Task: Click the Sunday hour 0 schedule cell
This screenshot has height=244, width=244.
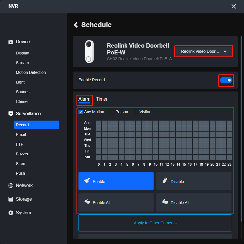Action: point(99,123)
